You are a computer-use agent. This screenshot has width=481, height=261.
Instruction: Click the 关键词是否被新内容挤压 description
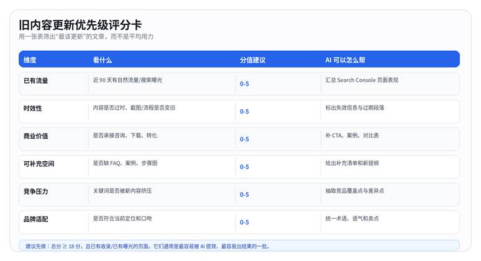pos(122,191)
